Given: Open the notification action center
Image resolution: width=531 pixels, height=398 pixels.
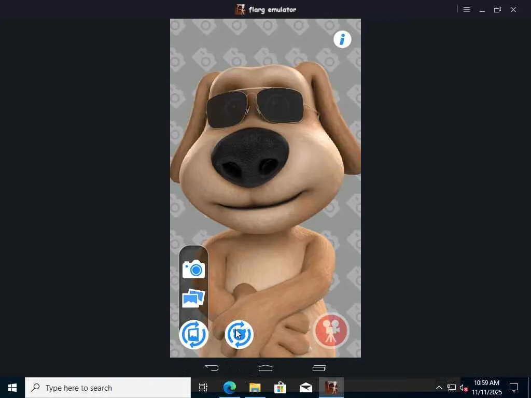Looking at the screenshot, I should tap(514, 388).
